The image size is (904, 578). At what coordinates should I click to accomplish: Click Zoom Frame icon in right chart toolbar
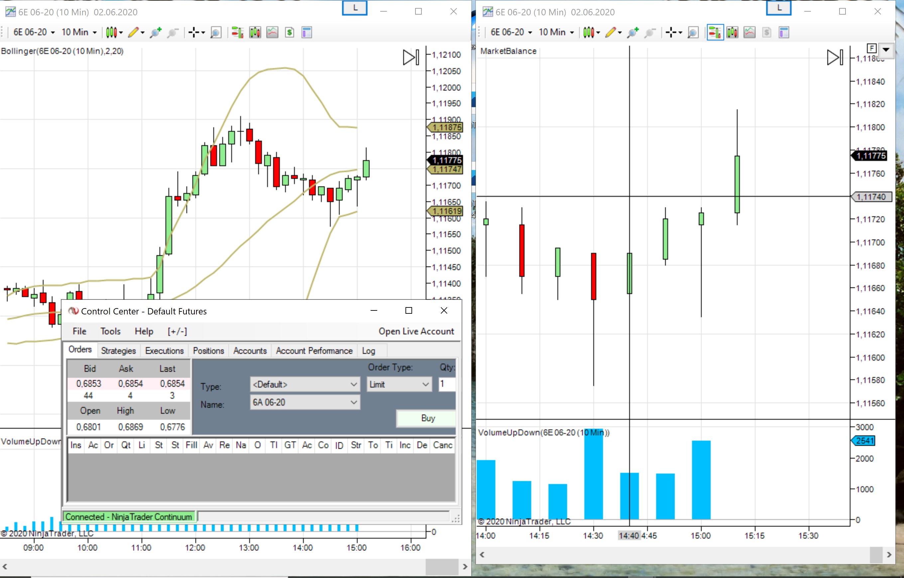[693, 32]
